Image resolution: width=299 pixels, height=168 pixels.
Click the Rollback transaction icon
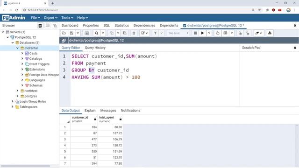248,33
